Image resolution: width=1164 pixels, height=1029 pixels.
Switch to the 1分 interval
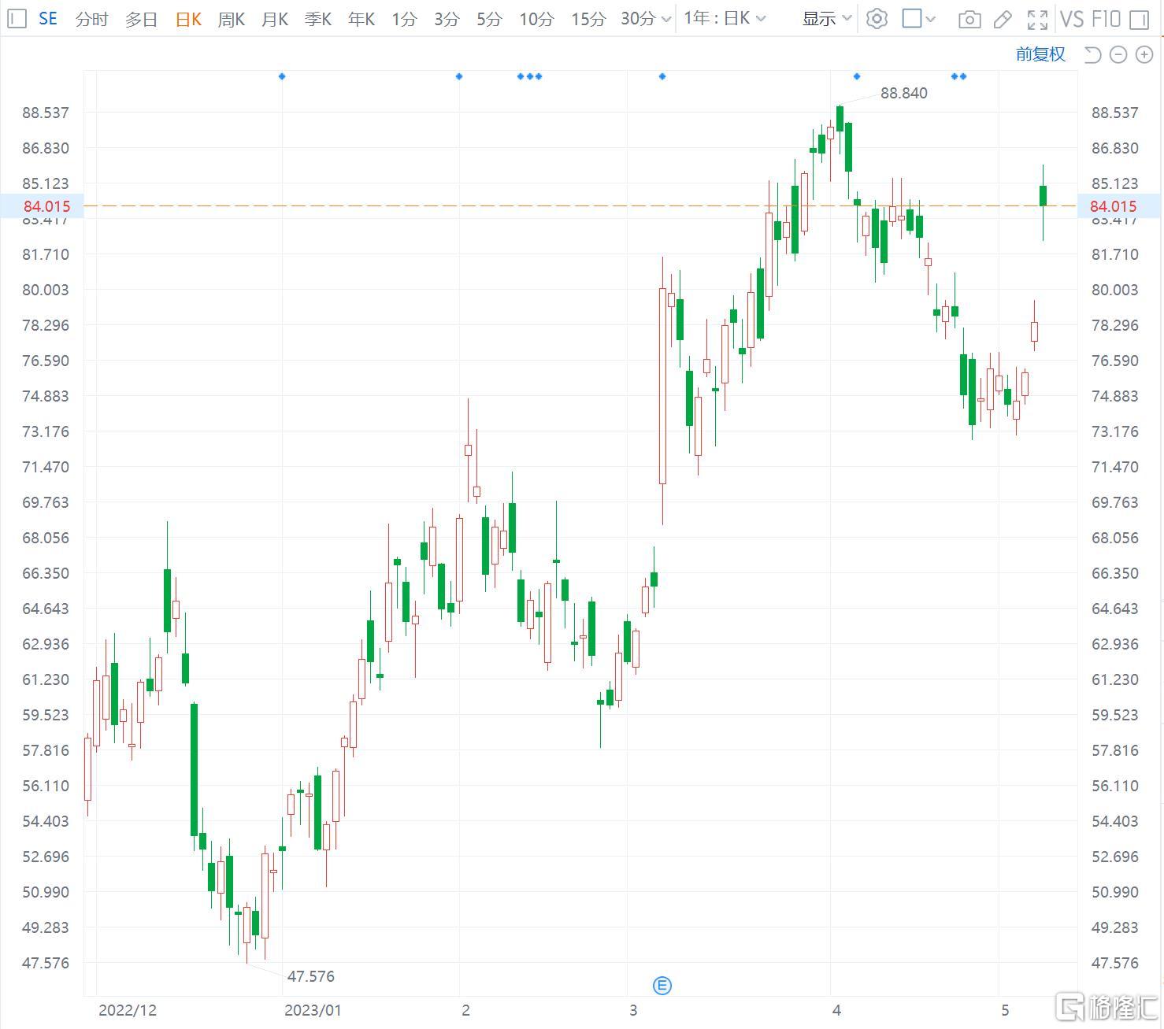404,19
